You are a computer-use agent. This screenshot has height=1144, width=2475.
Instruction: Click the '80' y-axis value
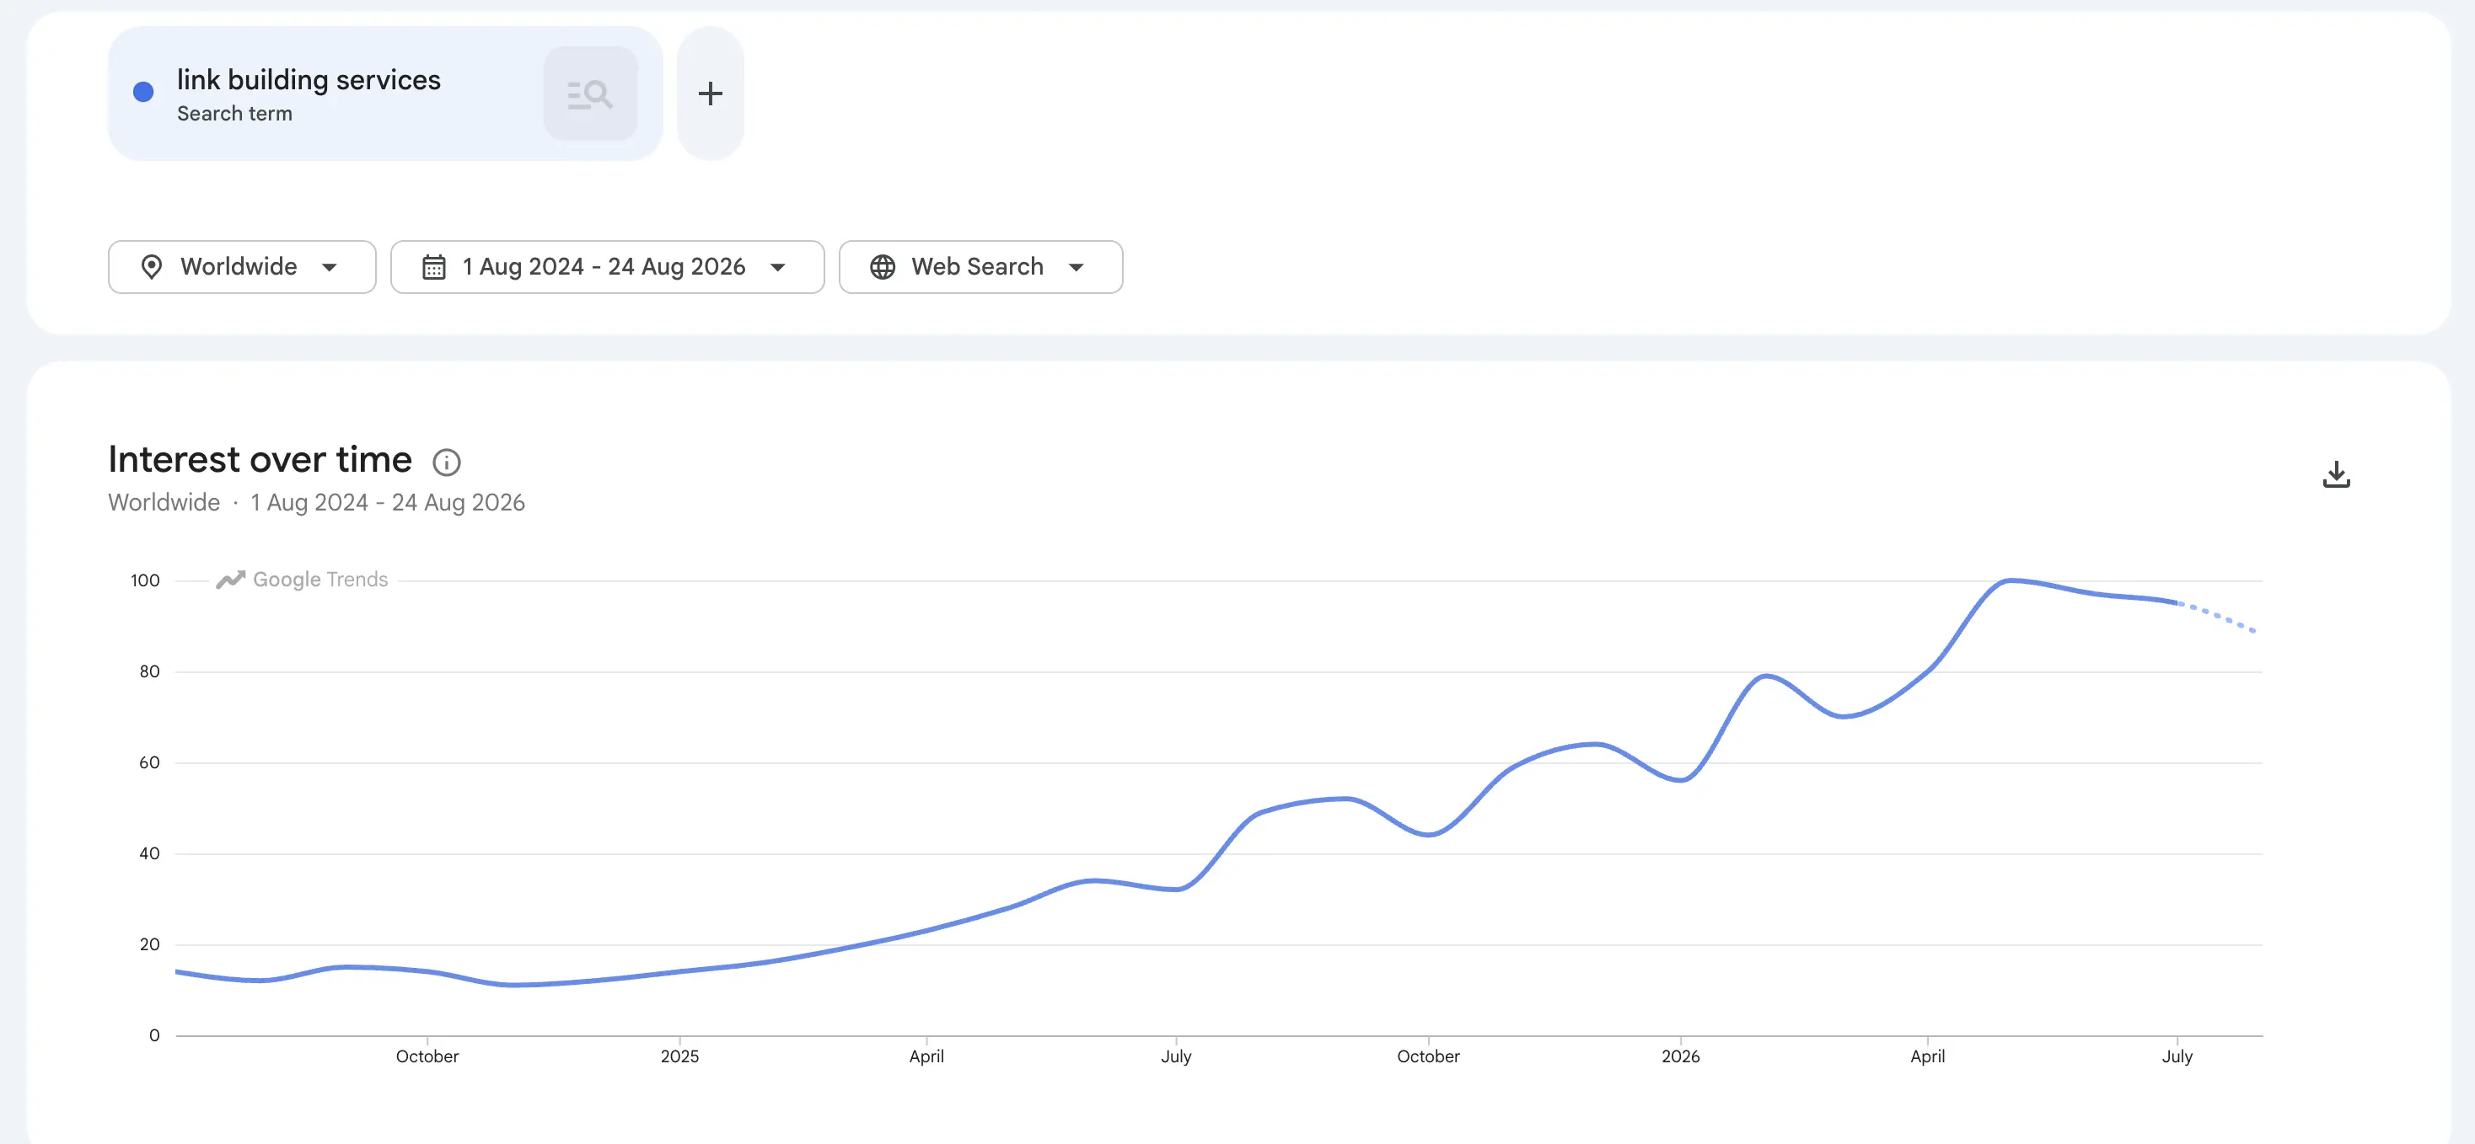pyautogui.click(x=149, y=671)
